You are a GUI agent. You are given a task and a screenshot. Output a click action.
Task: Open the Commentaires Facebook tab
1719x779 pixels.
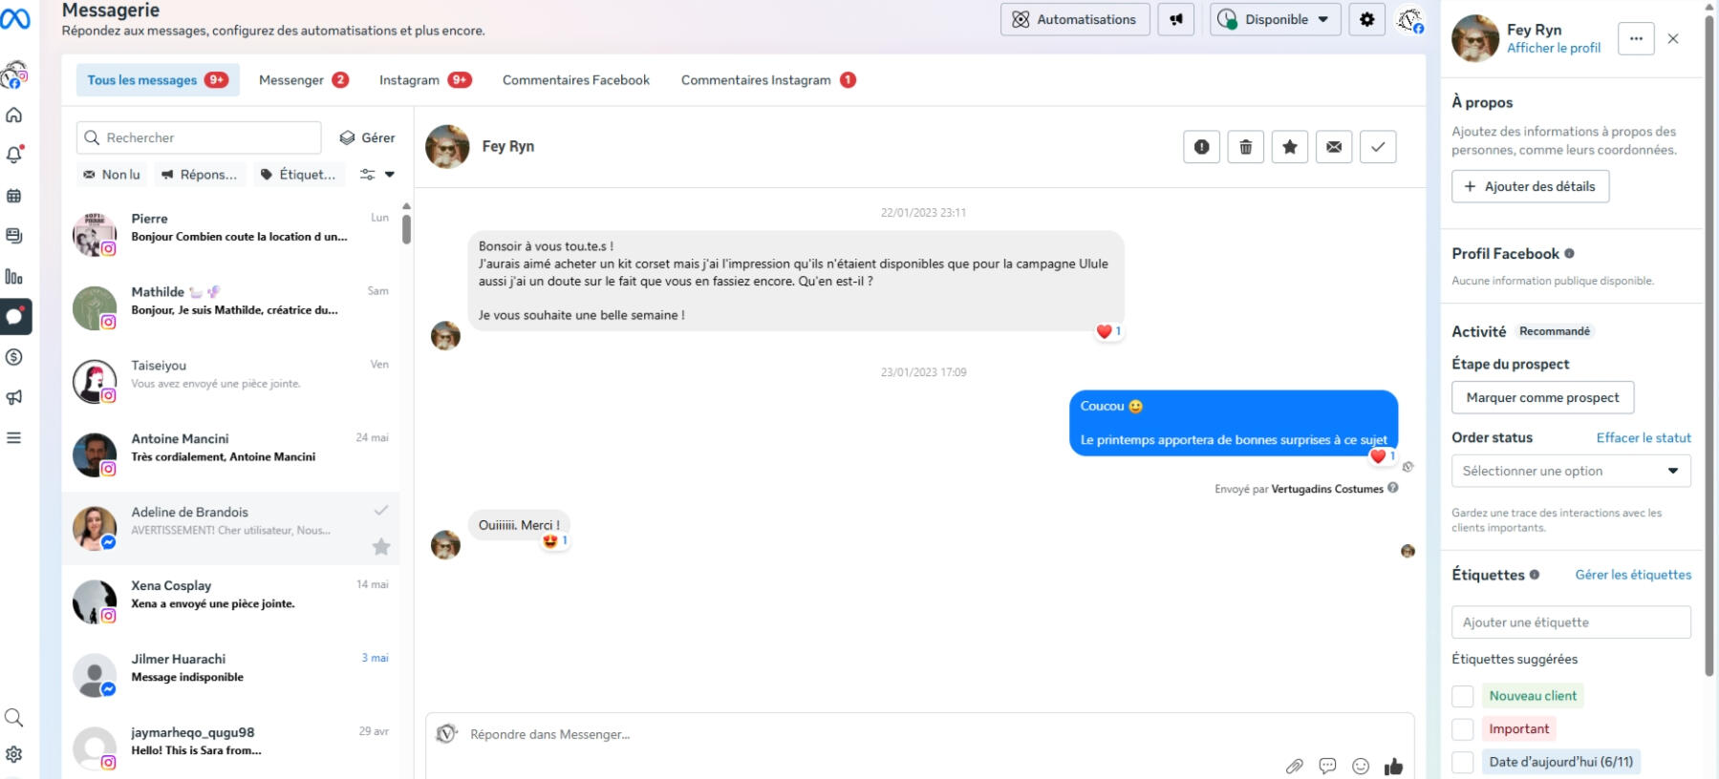click(576, 80)
